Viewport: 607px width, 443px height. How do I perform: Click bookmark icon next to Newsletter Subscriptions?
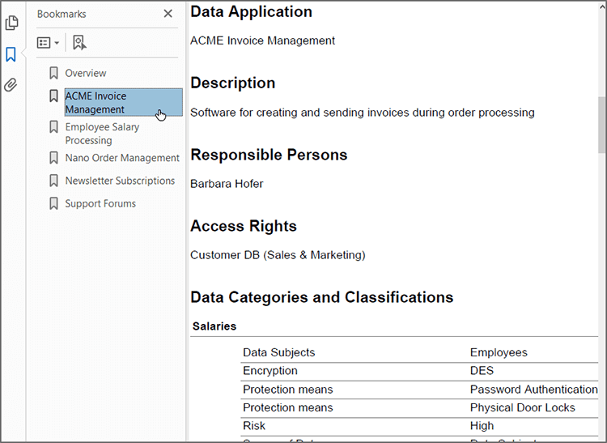pos(54,181)
